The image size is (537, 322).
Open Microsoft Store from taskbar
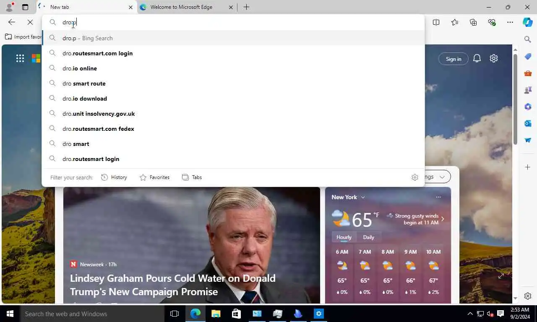point(236,314)
